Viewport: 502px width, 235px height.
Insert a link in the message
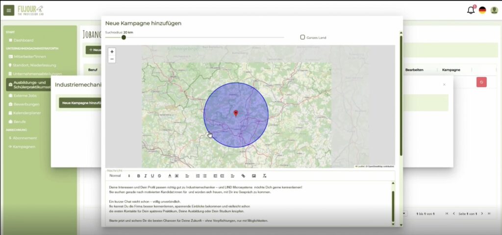pyautogui.click(x=243, y=176)
